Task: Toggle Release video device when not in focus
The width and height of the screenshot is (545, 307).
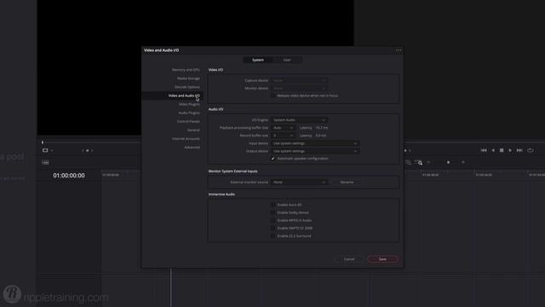Action: (273, 96)
